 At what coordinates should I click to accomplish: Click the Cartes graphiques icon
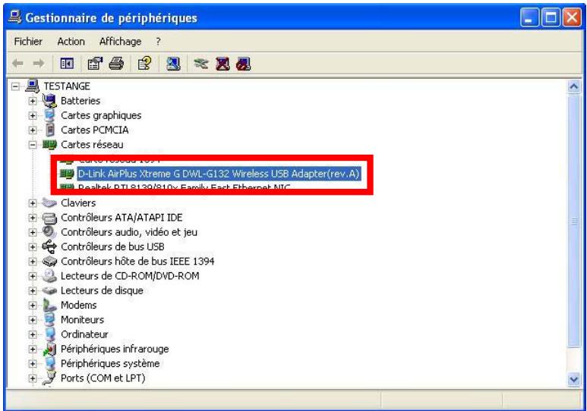pyautogui.click(x=49, y=115)
